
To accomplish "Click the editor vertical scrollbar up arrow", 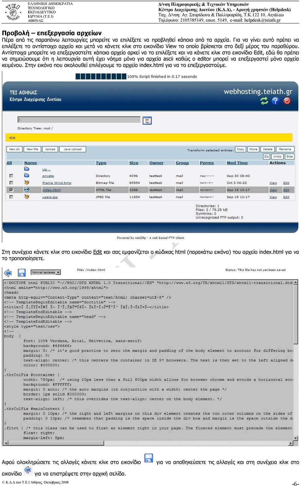I will [x=296, y=282].
